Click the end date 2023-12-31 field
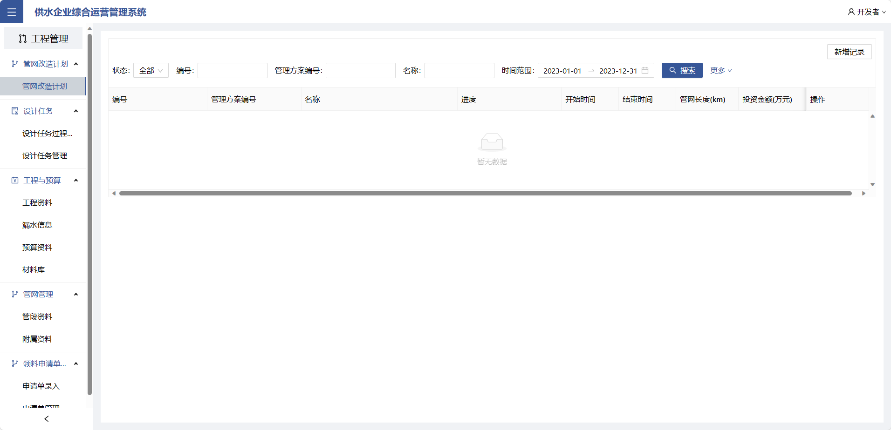891x430 pixels. [x=618, y=71]
